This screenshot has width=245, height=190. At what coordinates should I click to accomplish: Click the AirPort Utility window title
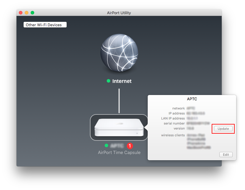point(119,13)
